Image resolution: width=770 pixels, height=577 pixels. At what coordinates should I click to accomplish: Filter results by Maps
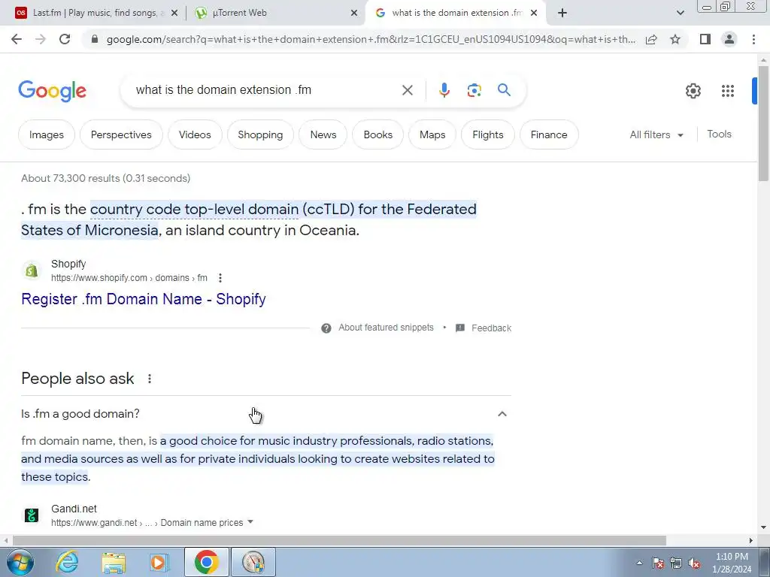(432, 134)
